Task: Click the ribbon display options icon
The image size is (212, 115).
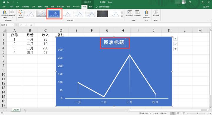Action: (190, 2)
